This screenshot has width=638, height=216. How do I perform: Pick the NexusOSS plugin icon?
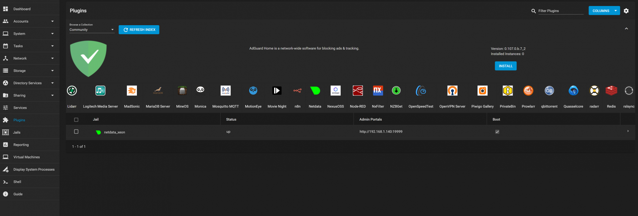click(336, 90)
